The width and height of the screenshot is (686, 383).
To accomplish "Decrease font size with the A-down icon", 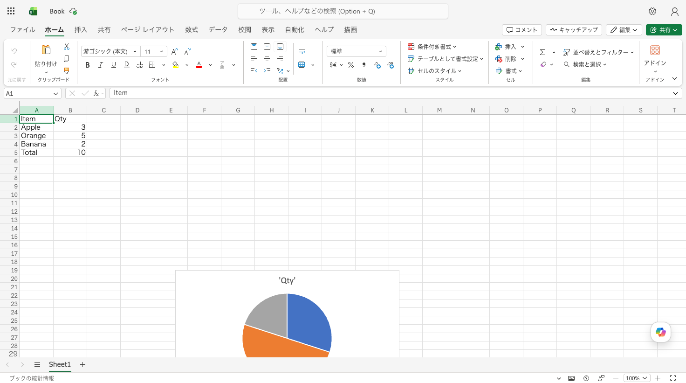I will click(187, 52).
